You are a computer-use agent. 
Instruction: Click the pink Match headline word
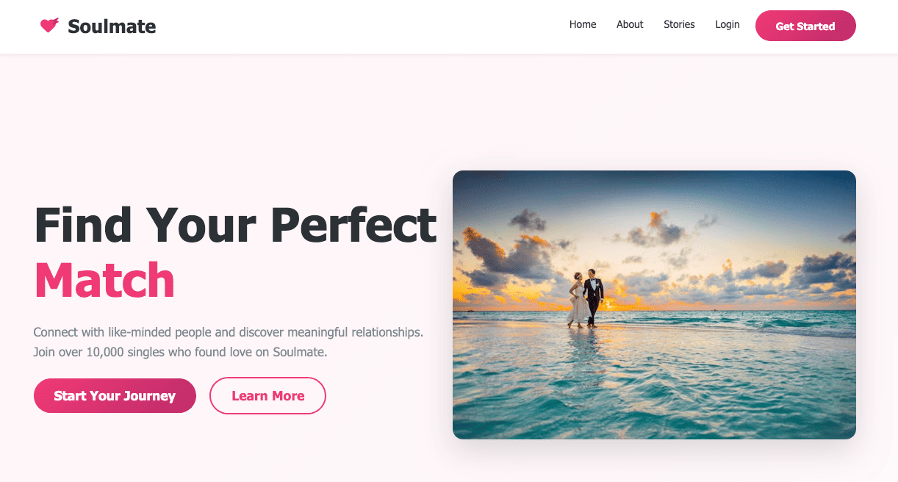click(104, 281)
